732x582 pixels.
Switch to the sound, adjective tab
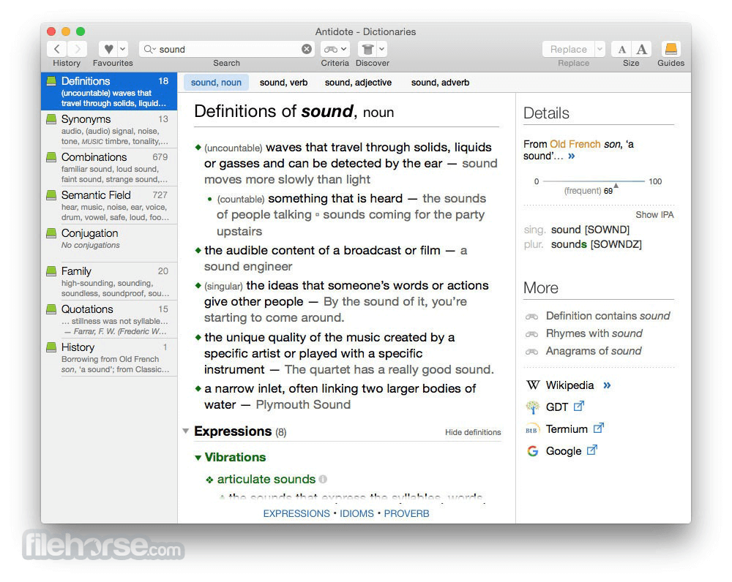click(x=358, y=83)
